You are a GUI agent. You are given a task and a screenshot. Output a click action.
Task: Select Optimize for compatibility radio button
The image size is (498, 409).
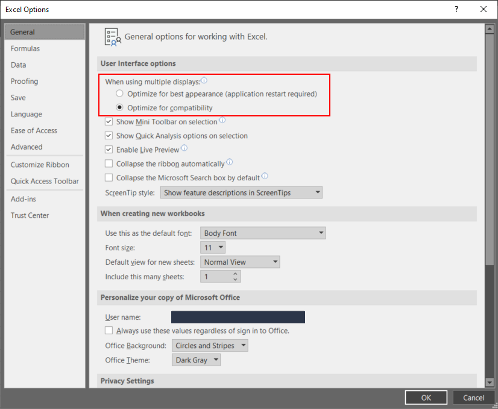point(119,107)
